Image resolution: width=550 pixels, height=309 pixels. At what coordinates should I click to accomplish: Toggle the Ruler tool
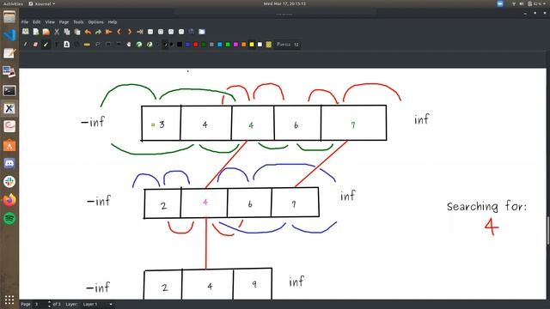(x=87, y=45)
